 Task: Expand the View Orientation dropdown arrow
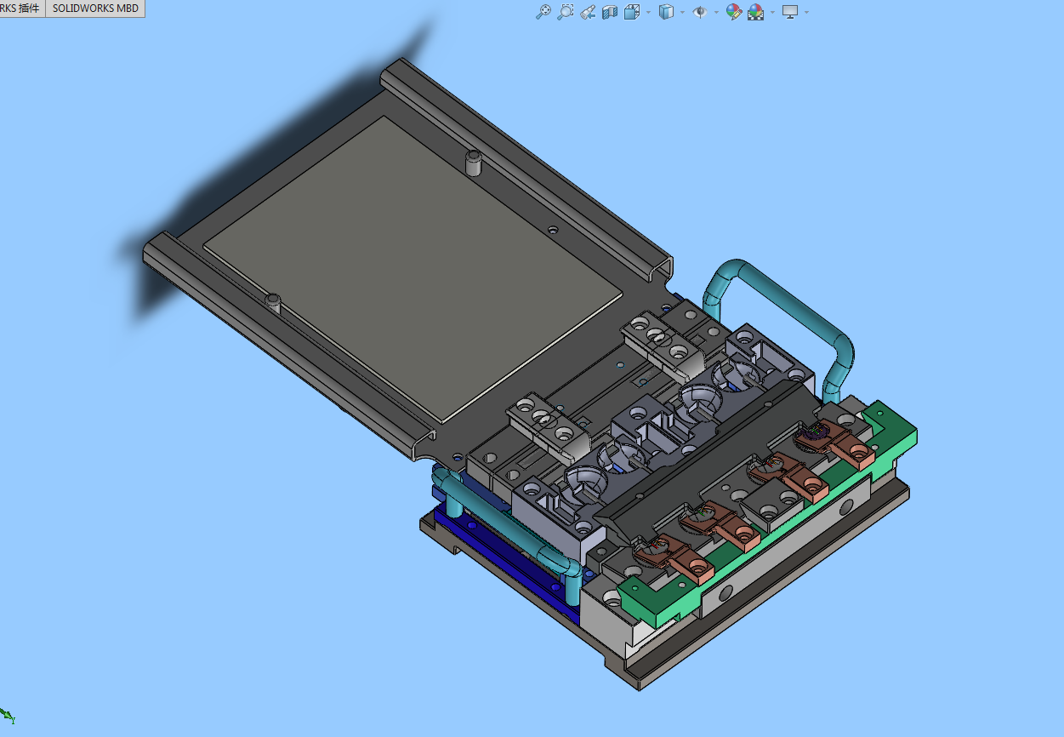click(648, 12)
